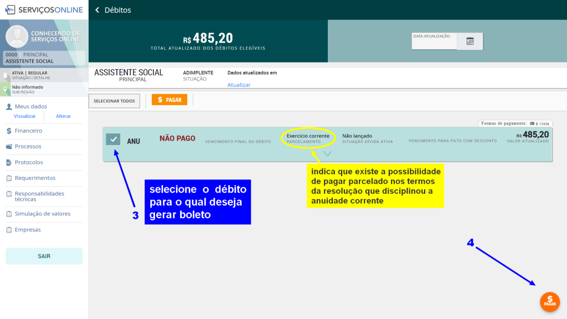This screenshot has width=567, height=319.
Task: Open Empresas in sidebar
Action: [x=28, y=229]
